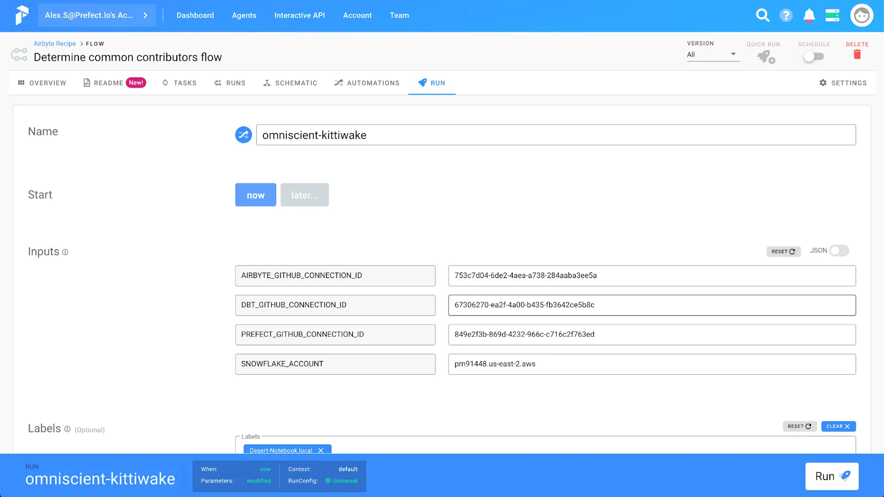Click the Inputs info icon
Viewport: 884px width, 497px height.
pyautogui.click(x=65, y=252)
